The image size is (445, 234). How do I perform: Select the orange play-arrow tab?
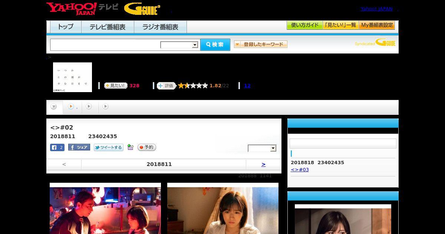[x=72, y=107]
